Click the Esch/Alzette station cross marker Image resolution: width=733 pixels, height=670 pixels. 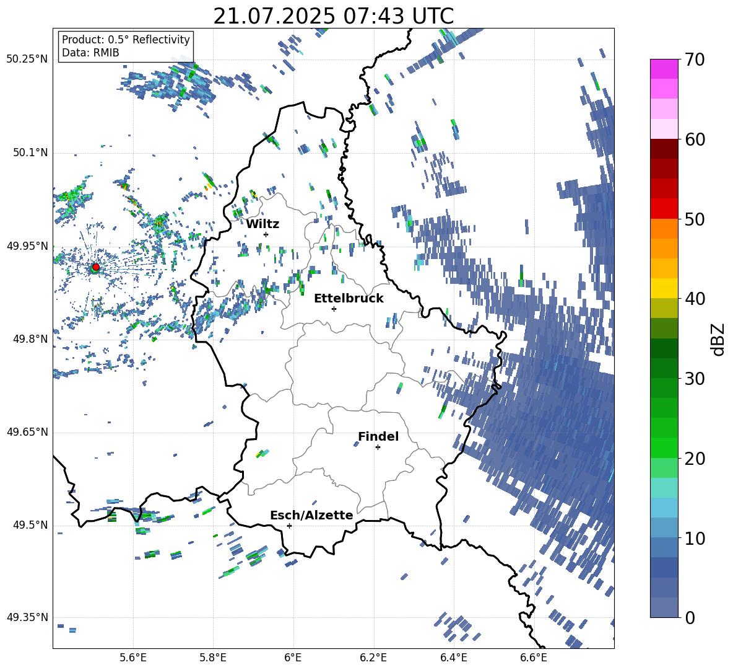coord(289,526)
